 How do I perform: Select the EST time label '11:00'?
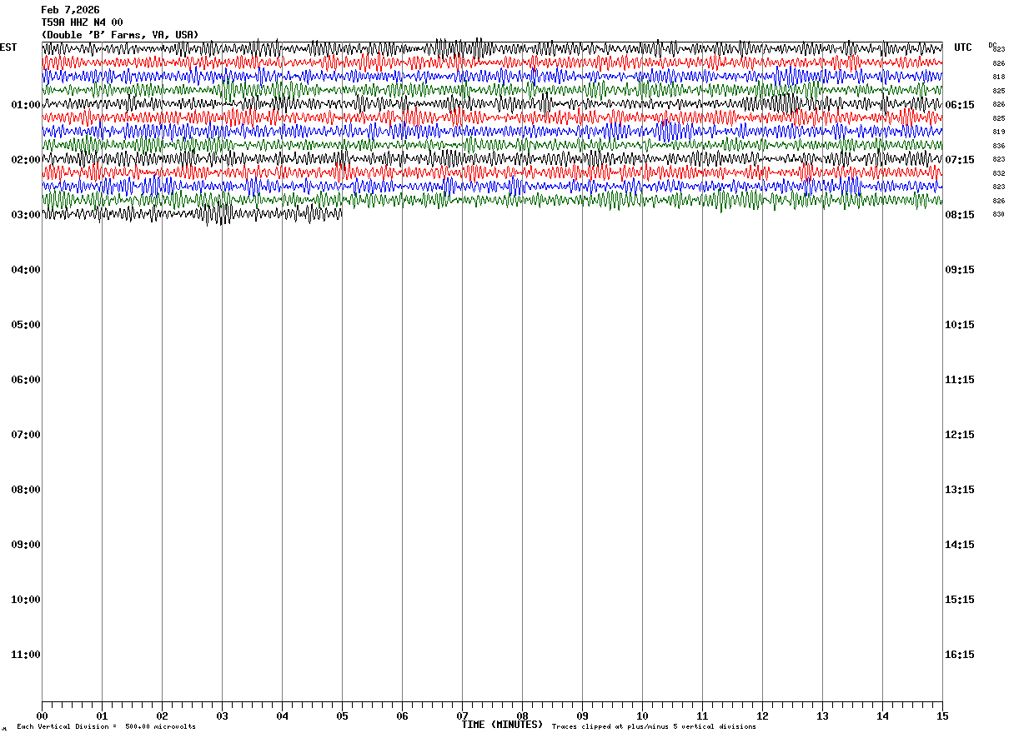[26, 655]
